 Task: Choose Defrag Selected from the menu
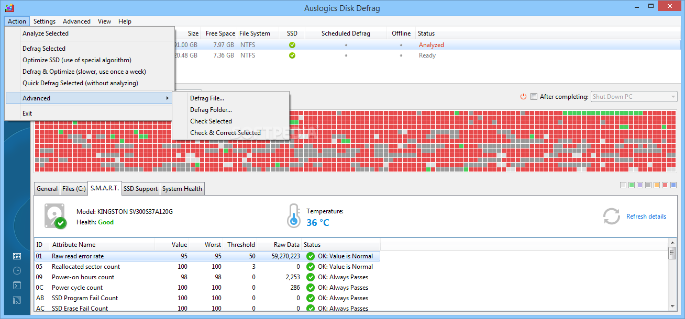tap(90, 49)
